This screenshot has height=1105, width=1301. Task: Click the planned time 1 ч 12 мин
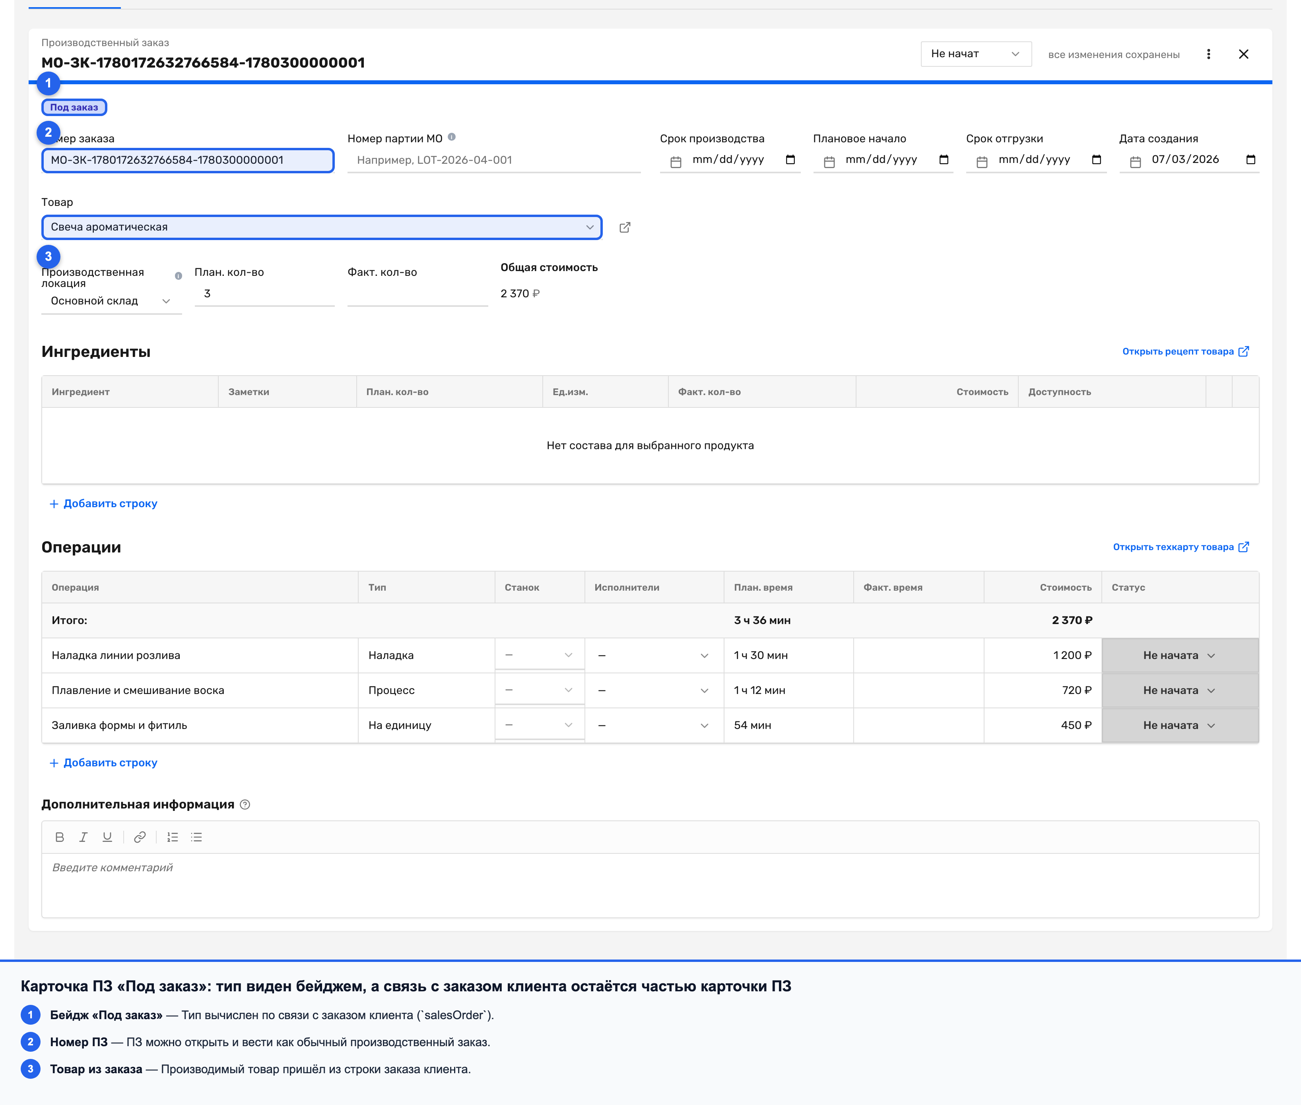pyautogui.click(x=759, y=691)
